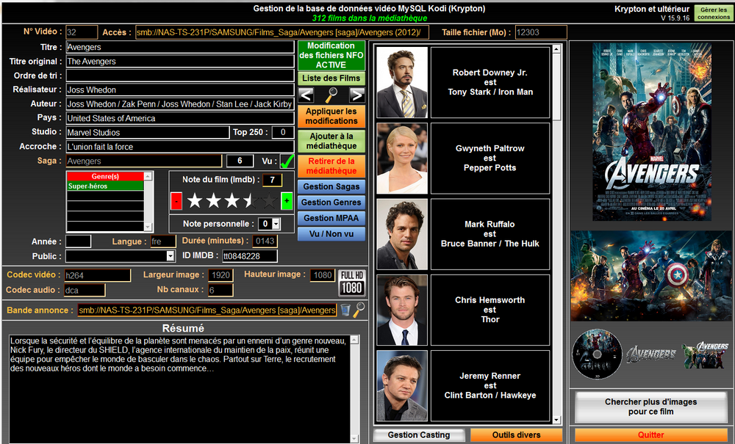
Task: Click the cast list scroll-up arrow
Action: coord(556,48)
